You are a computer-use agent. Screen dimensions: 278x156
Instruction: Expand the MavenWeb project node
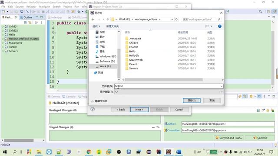[x=3, y=43]
